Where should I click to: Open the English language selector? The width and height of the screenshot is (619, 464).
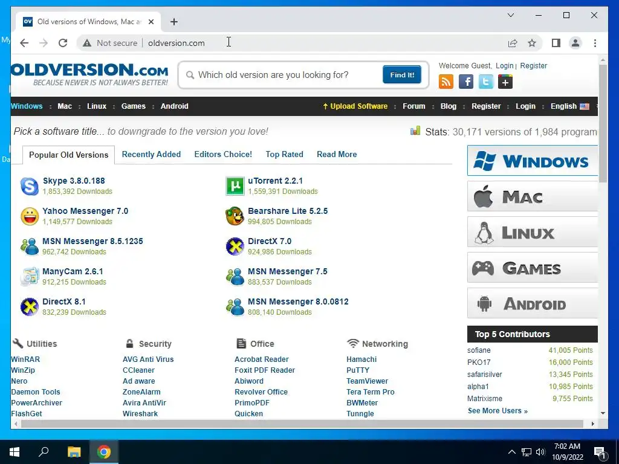pyautogui.click(x=570, y=106)
